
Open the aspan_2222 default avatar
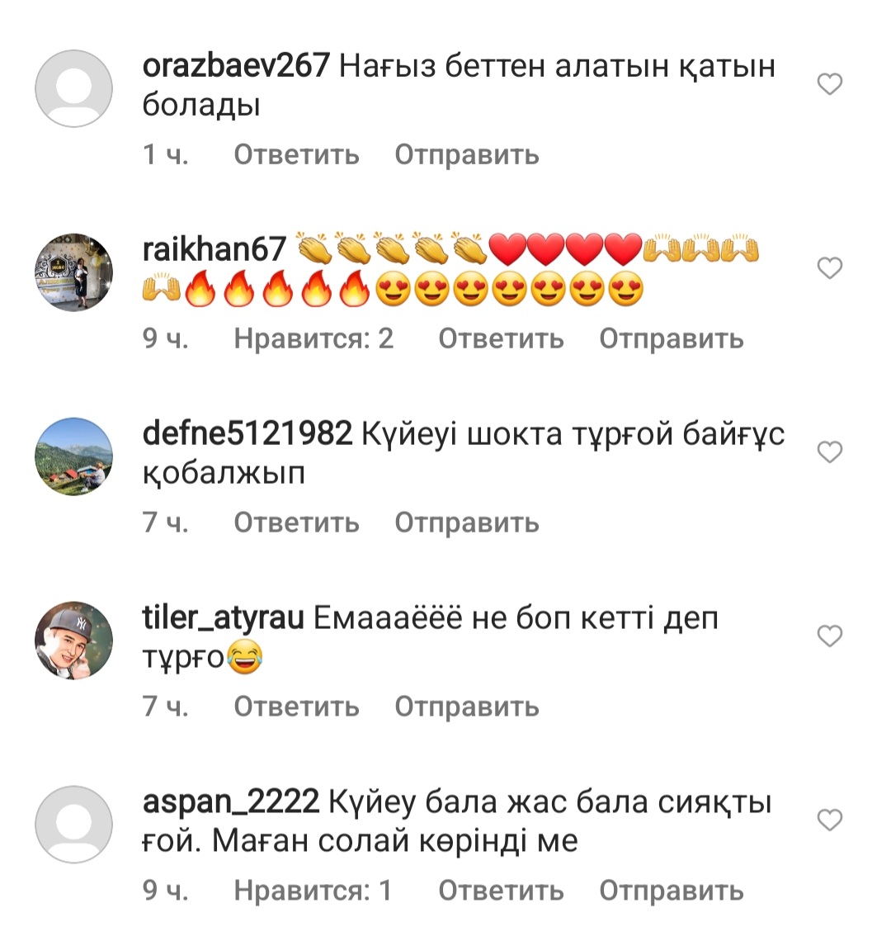click(x=73, y=824)
